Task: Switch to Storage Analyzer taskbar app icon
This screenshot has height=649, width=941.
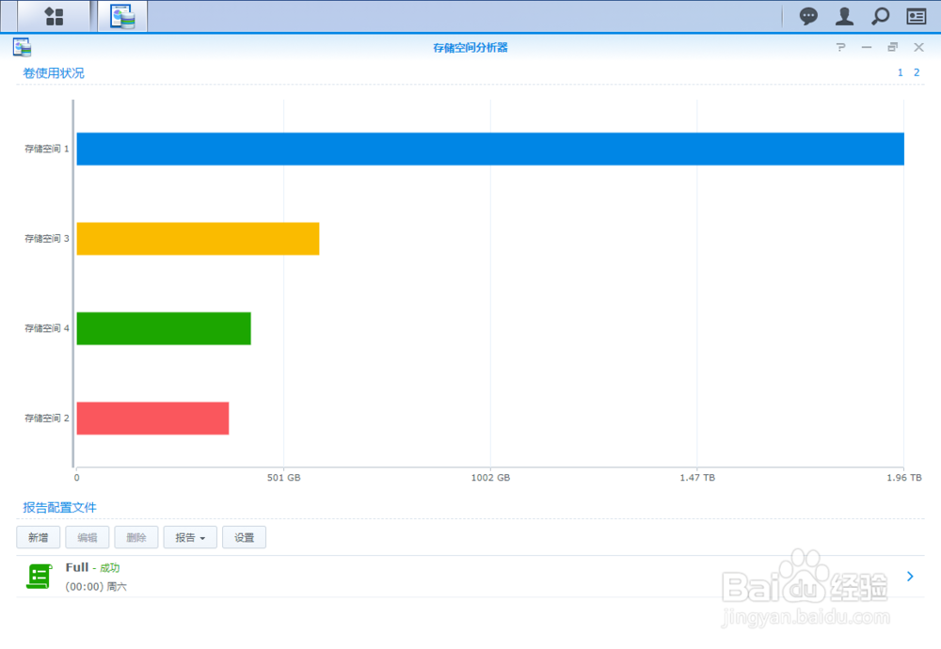Action: [122, 16]
